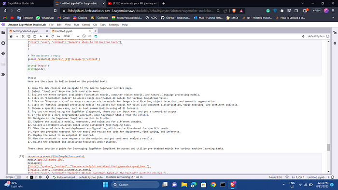338x190 pixels.
Task: Click the kernel status circle indicator
Action: pyautogui.click(x=328, y=36)
